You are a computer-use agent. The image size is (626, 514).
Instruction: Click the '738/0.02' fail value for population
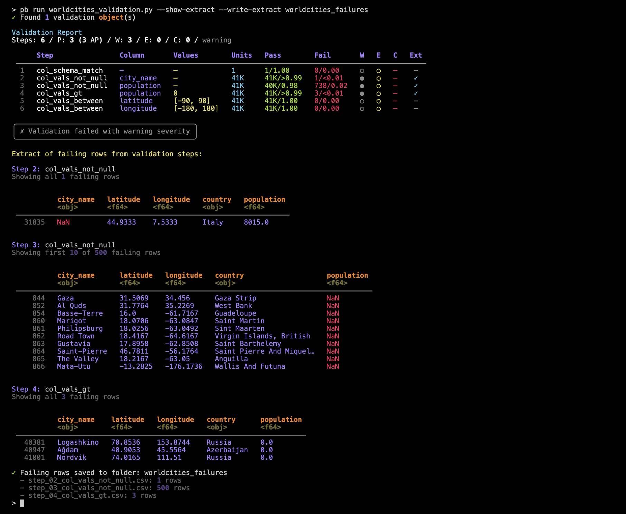click(x=331, y=86)
